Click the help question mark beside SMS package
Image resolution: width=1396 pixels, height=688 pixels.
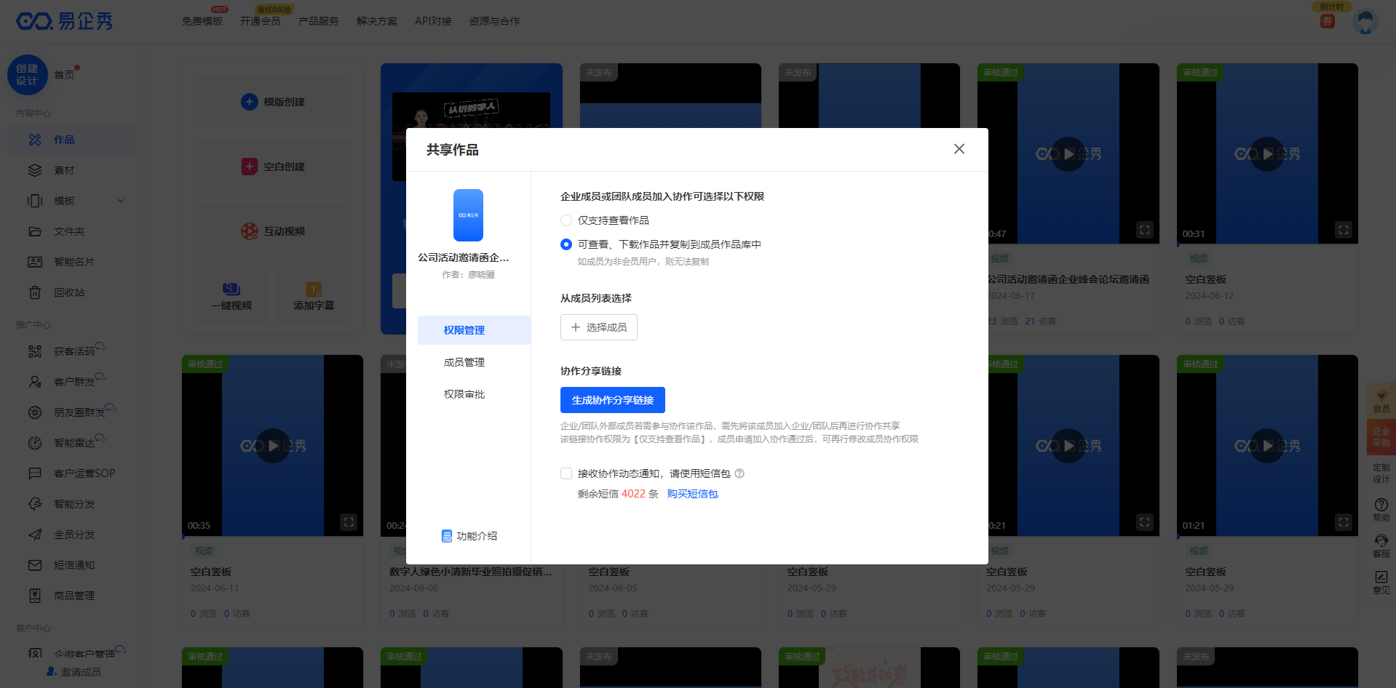point(739,473)
